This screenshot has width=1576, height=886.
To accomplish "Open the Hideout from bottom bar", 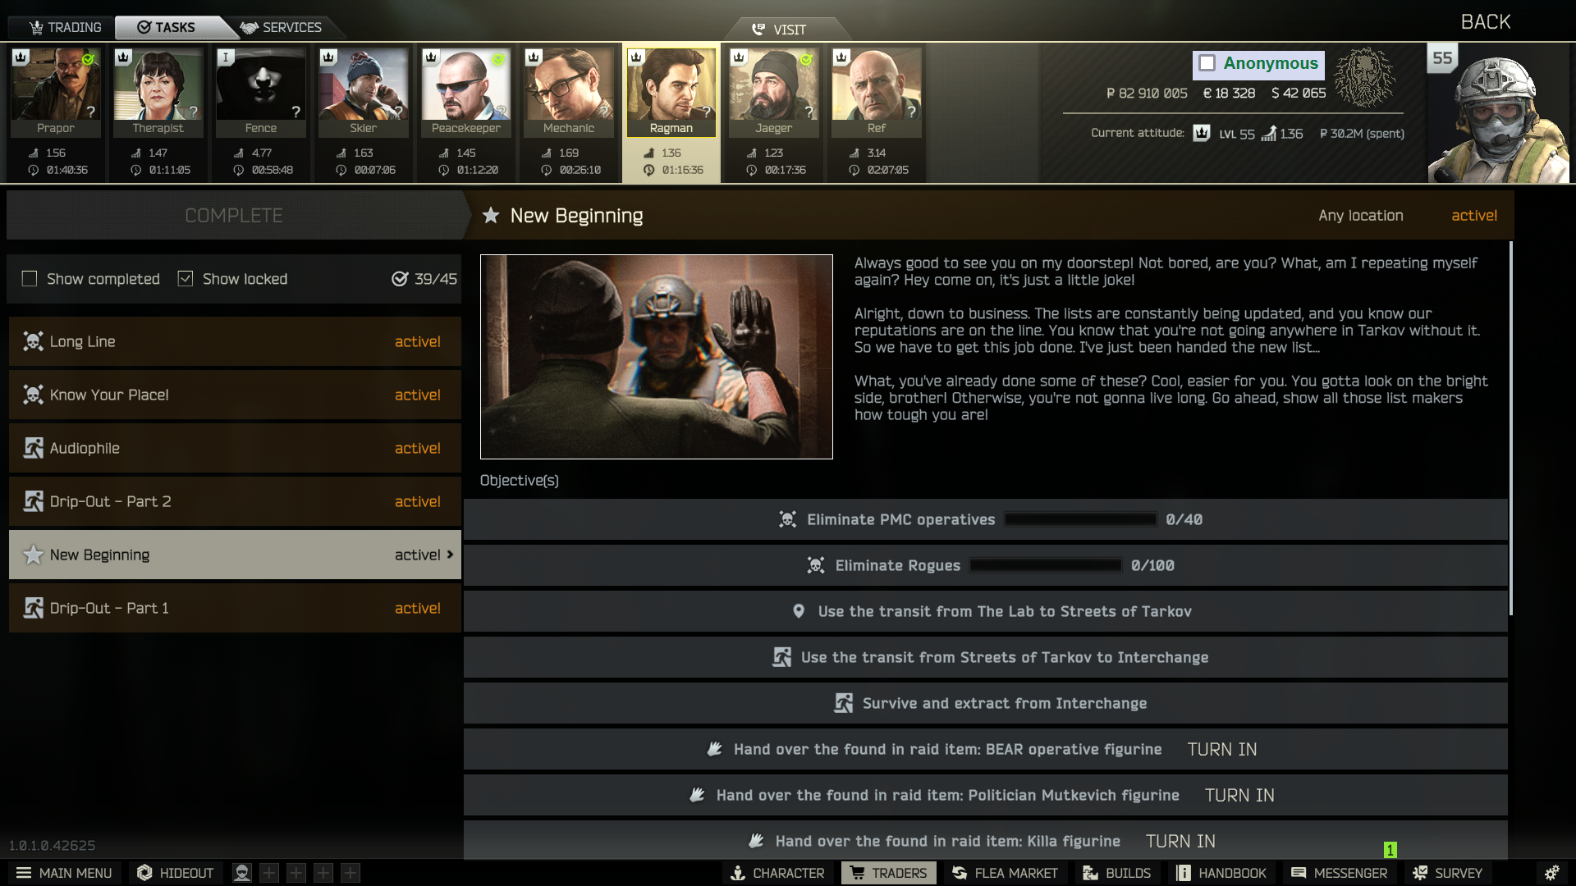I will click(x=175, y=873).
